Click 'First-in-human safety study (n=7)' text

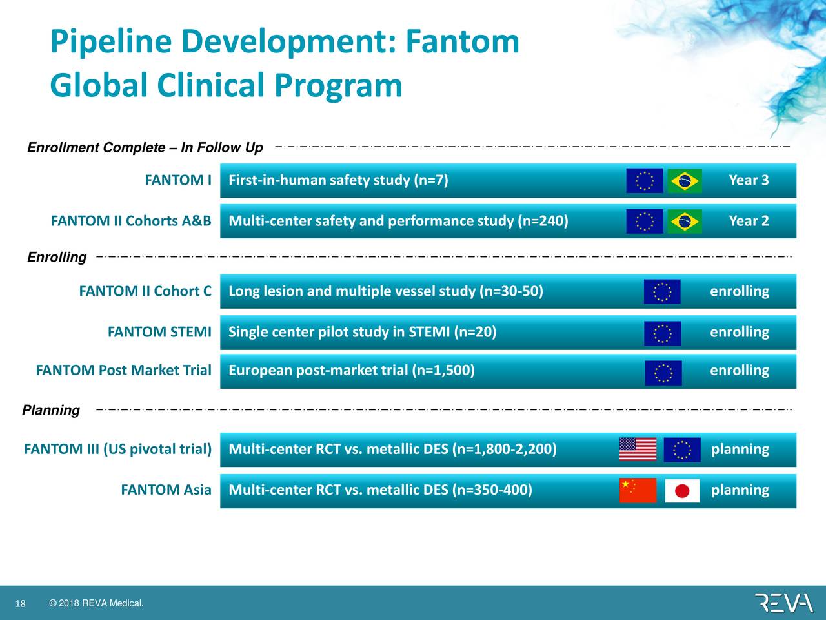coord(338,180)
